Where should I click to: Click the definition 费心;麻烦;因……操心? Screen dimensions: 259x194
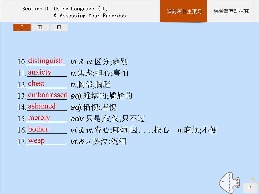click(132, 130)
